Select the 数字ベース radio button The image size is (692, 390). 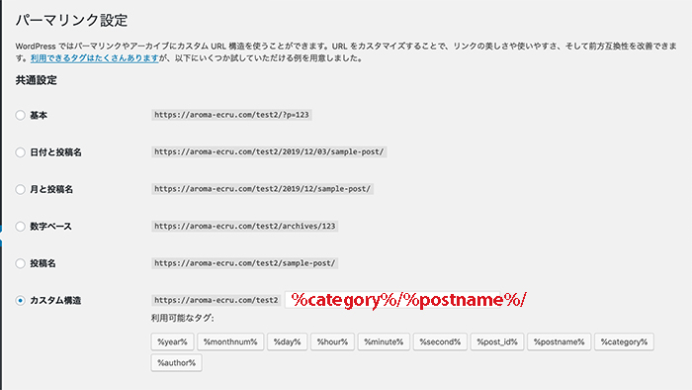tap(21, 227)
